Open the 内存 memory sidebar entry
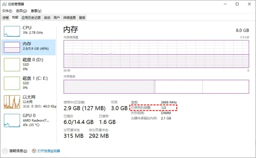This screenshot has width=256, height=158. click(x=29, y=47)
